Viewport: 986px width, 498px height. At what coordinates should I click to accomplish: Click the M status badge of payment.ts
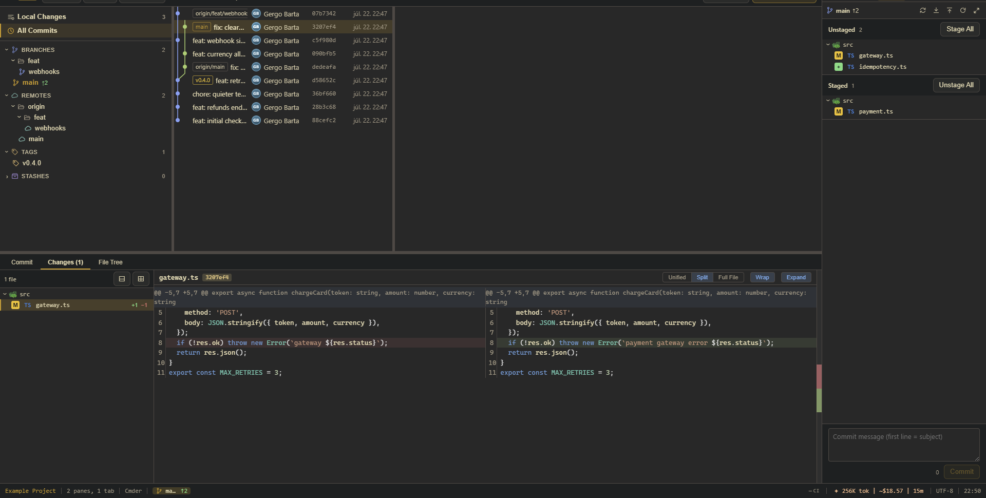click(839, 111)
